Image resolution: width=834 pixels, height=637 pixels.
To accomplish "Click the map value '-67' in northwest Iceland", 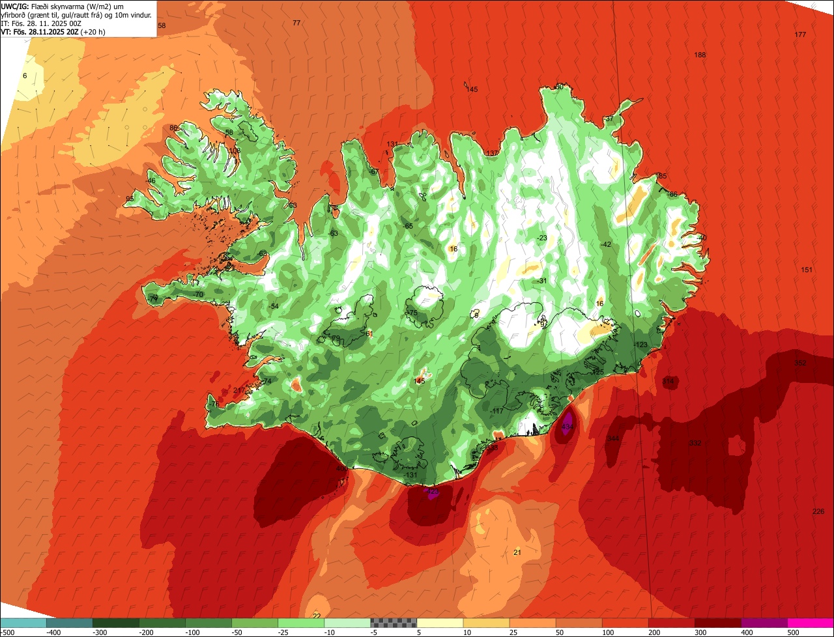I will (374, 172).
